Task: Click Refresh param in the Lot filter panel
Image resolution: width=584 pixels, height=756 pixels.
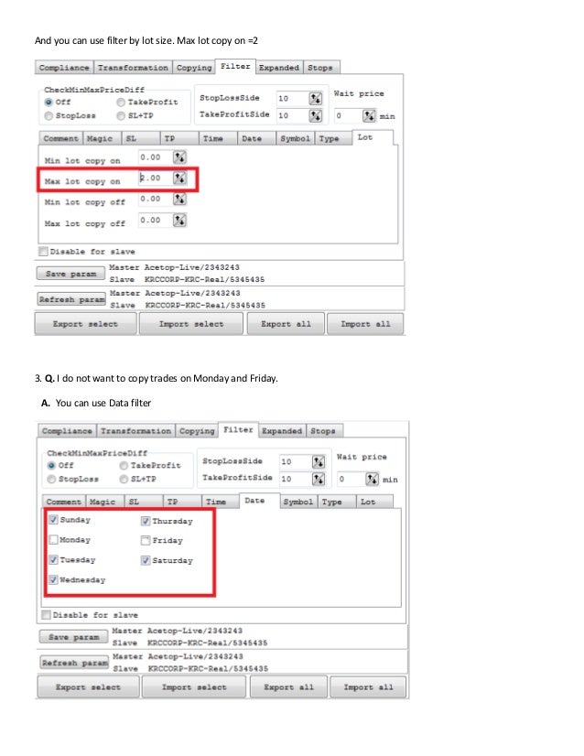Action: (71, 299)
